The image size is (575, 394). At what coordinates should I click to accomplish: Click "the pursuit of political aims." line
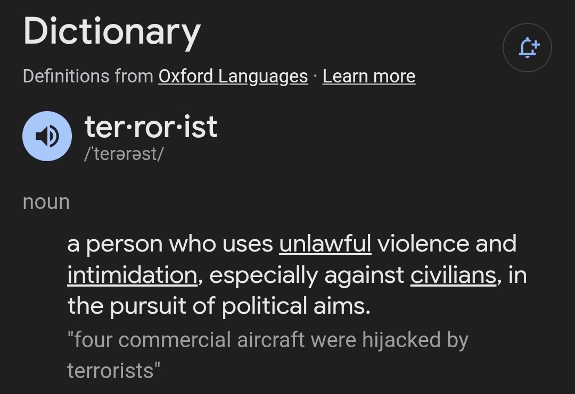(x=218, y=306)
